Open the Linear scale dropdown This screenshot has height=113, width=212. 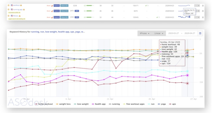pos(159,33)
